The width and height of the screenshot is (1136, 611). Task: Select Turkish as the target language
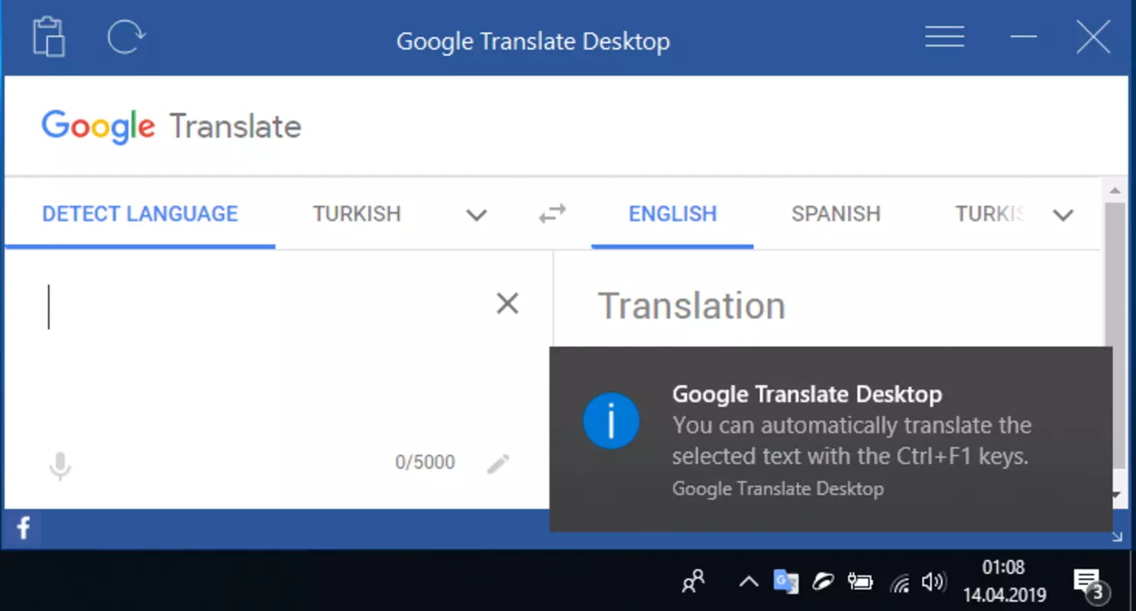990,214
